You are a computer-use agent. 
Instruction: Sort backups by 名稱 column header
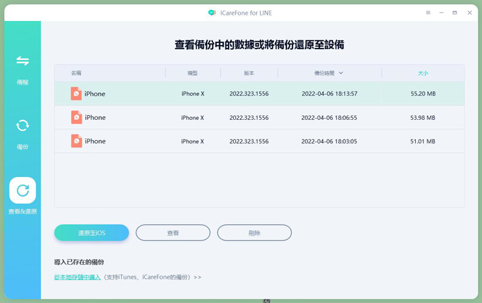coord(76,73)
